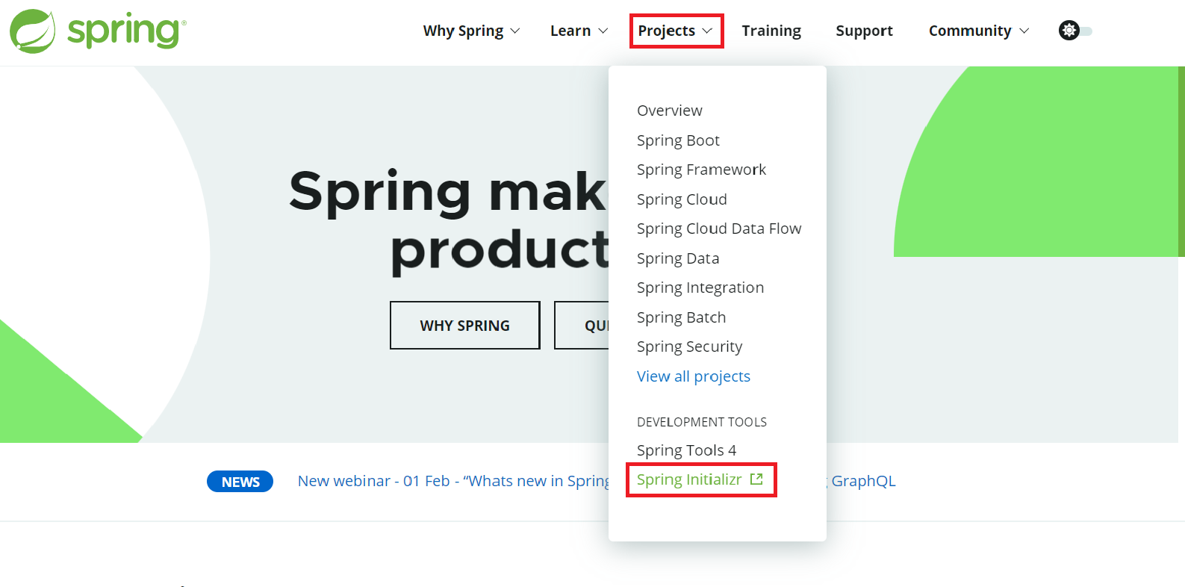The image size is (1185, 587).
Task: Click the external link icon beside Spring Initializr
Action: coord(756,479)
